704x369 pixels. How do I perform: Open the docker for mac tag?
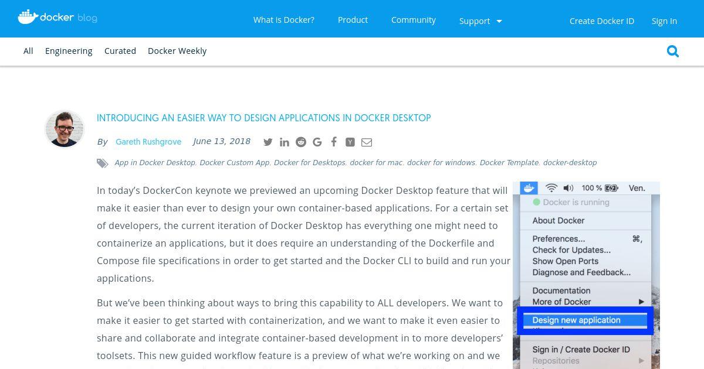pyautogui.click(x=376, y=163)
